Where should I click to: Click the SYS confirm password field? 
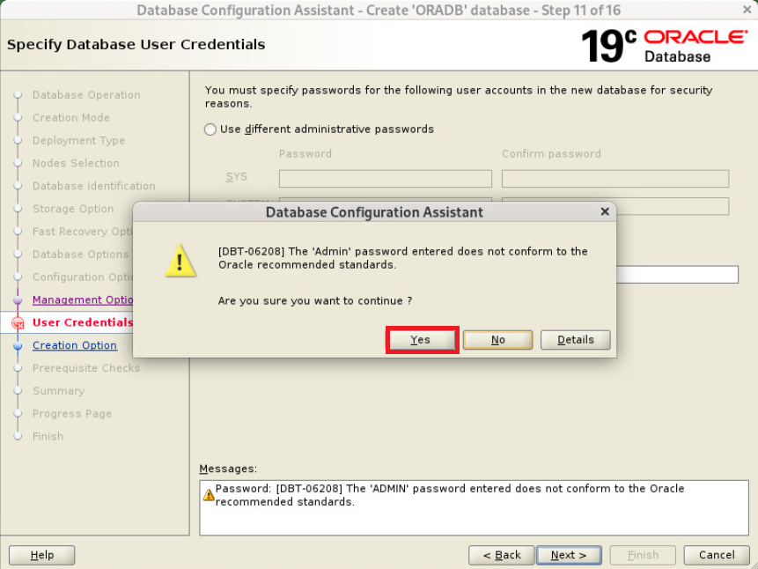[x=614, y=179]
